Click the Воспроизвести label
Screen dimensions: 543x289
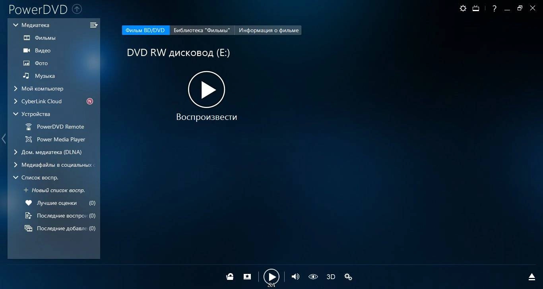[207, 117]
